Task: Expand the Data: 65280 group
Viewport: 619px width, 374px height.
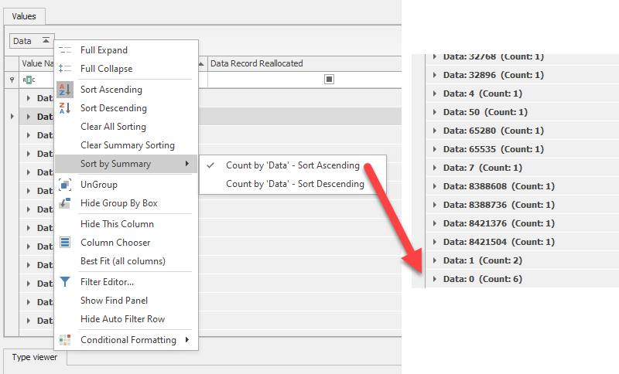Action: click(435, 131)
